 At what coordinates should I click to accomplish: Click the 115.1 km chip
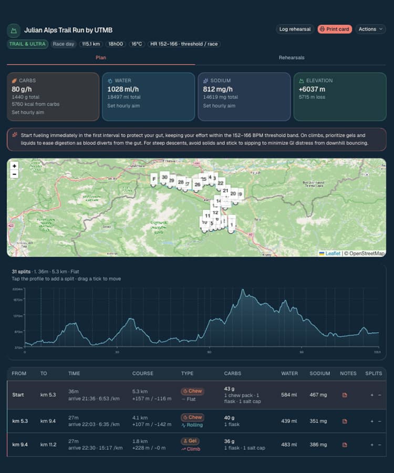91,44
